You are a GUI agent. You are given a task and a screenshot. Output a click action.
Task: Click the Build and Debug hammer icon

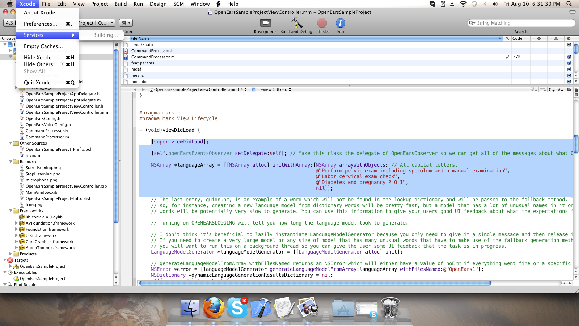(x=296, y=23)
